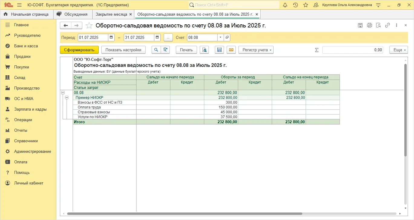This screenshot has width=414, height=220.
Task: Switch to Закрытие месяца tab
Action: pyautogui.click(x=111, y=14)
